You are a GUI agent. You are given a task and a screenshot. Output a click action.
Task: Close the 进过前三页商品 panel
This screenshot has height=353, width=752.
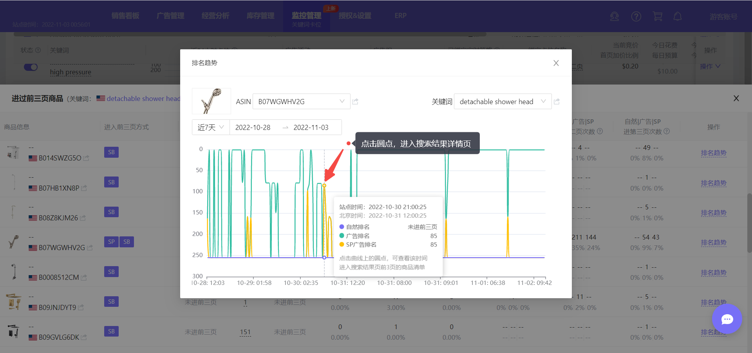pos(736,98)
